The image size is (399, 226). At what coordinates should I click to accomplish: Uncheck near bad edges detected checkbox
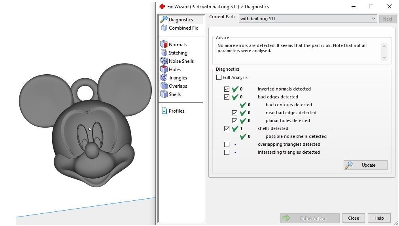(x=234, y=113)
